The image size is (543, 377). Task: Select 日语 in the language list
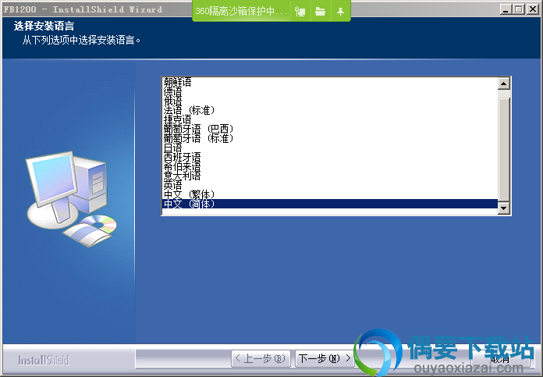[x=330, y=148]
